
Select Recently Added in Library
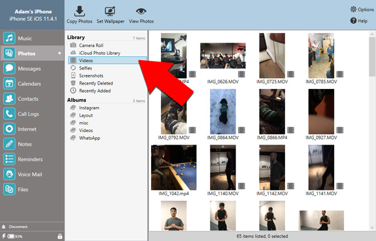click(107, 91)
